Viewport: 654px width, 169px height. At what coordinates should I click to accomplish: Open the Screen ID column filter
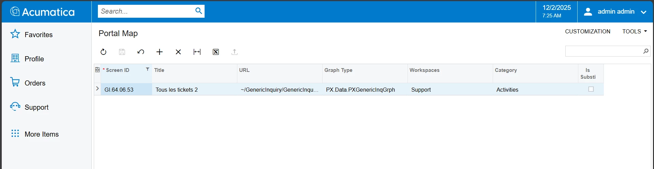coord(147,69)
